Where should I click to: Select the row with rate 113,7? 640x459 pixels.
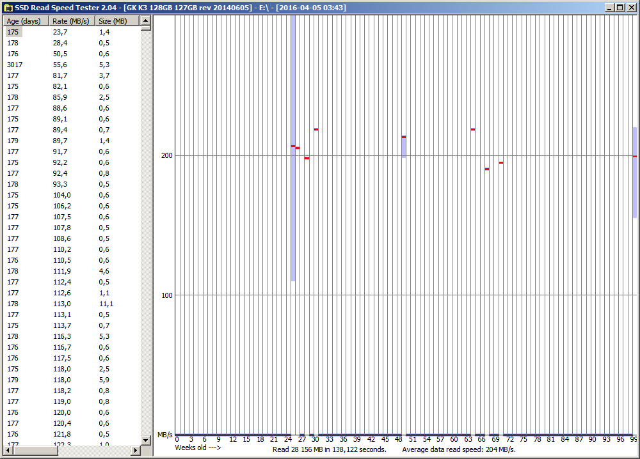click(72, 325)
